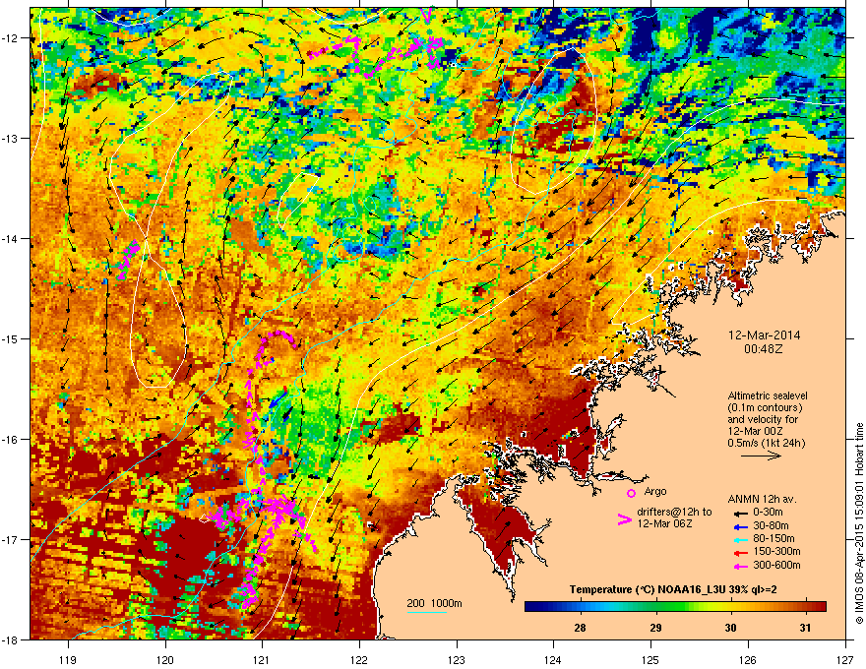This screenshot has height=669, width=866.
Task: Click the Altimetric sealevel label
Action: (768, 395)
